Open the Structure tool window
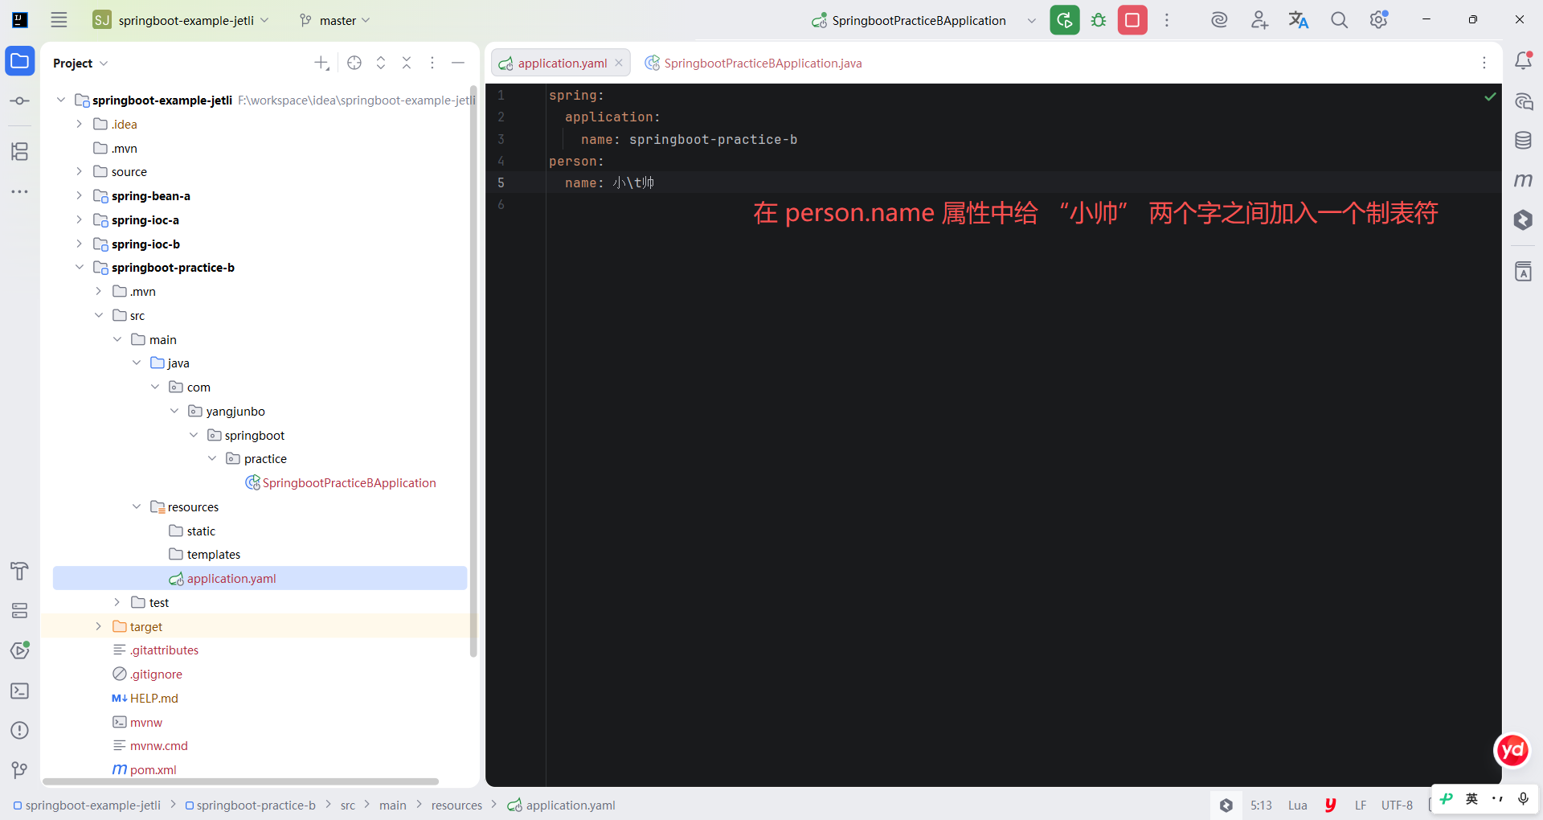1543x820 pixels. pyautogui.click(x=20, y=151)
